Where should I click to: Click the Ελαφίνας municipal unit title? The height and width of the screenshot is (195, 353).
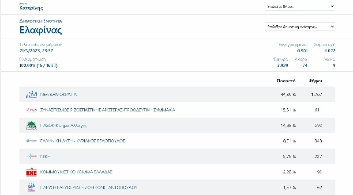coord(41,30)
